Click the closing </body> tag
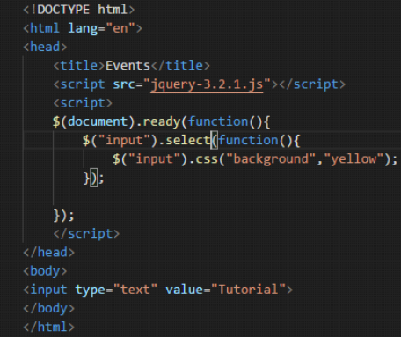Viewport: 401px width, 338px height. (49, 308)
